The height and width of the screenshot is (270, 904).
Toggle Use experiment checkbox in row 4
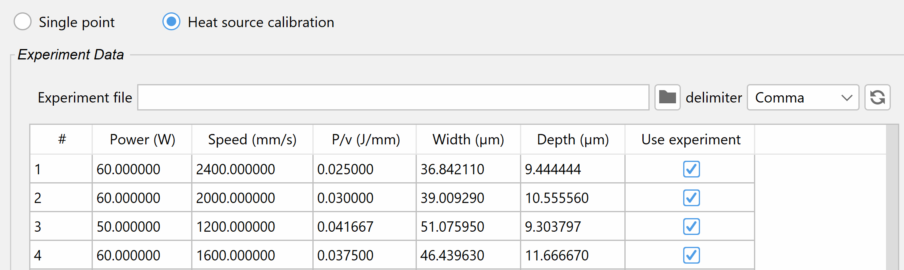click(691, 255)
